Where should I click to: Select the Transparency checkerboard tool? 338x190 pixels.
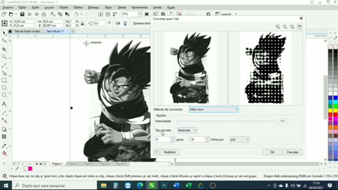(4, 136)
